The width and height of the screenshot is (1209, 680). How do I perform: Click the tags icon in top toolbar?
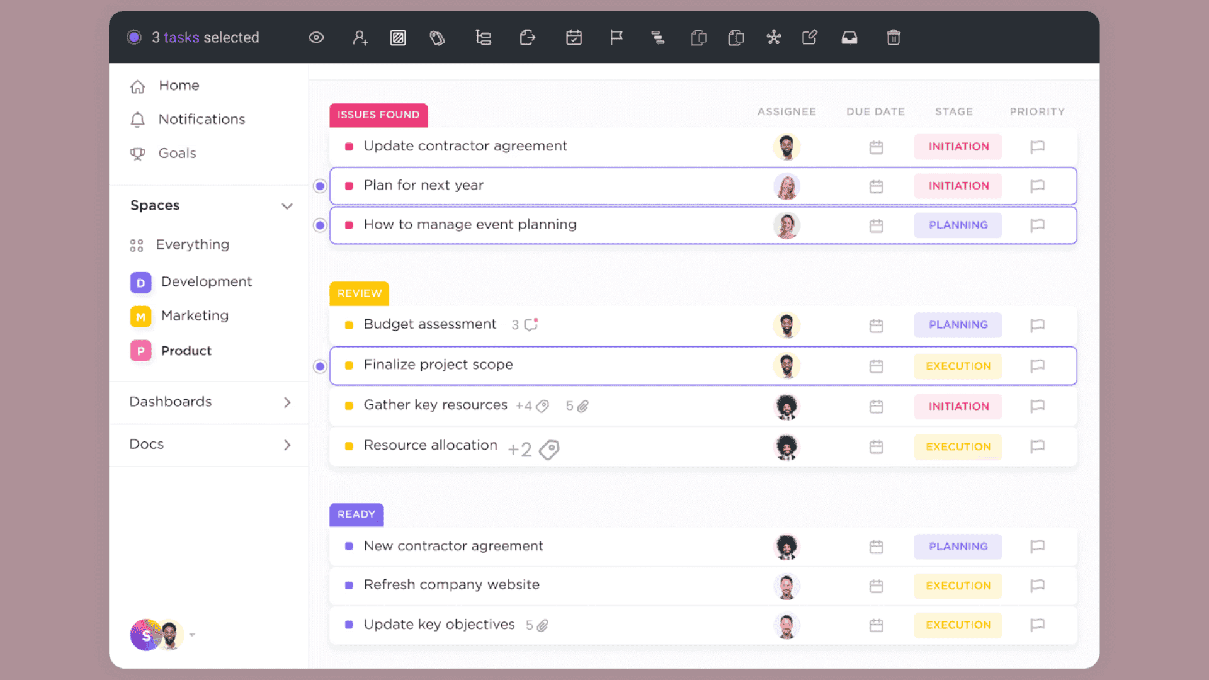(x=438, y=38)
